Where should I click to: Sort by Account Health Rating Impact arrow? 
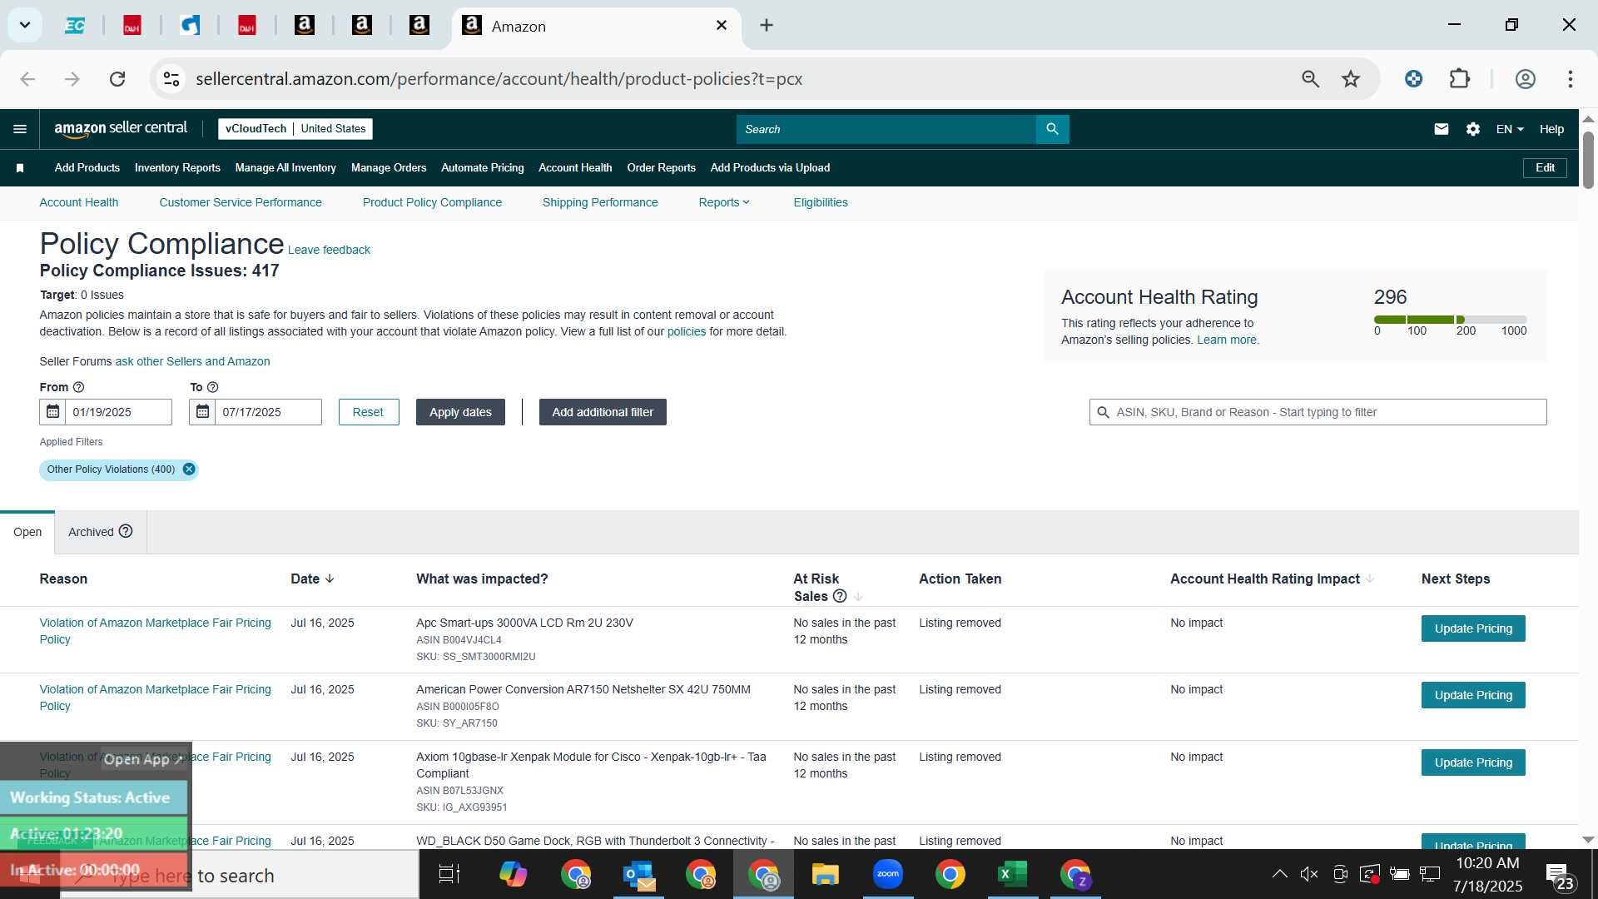click(x=1370, y=579)
